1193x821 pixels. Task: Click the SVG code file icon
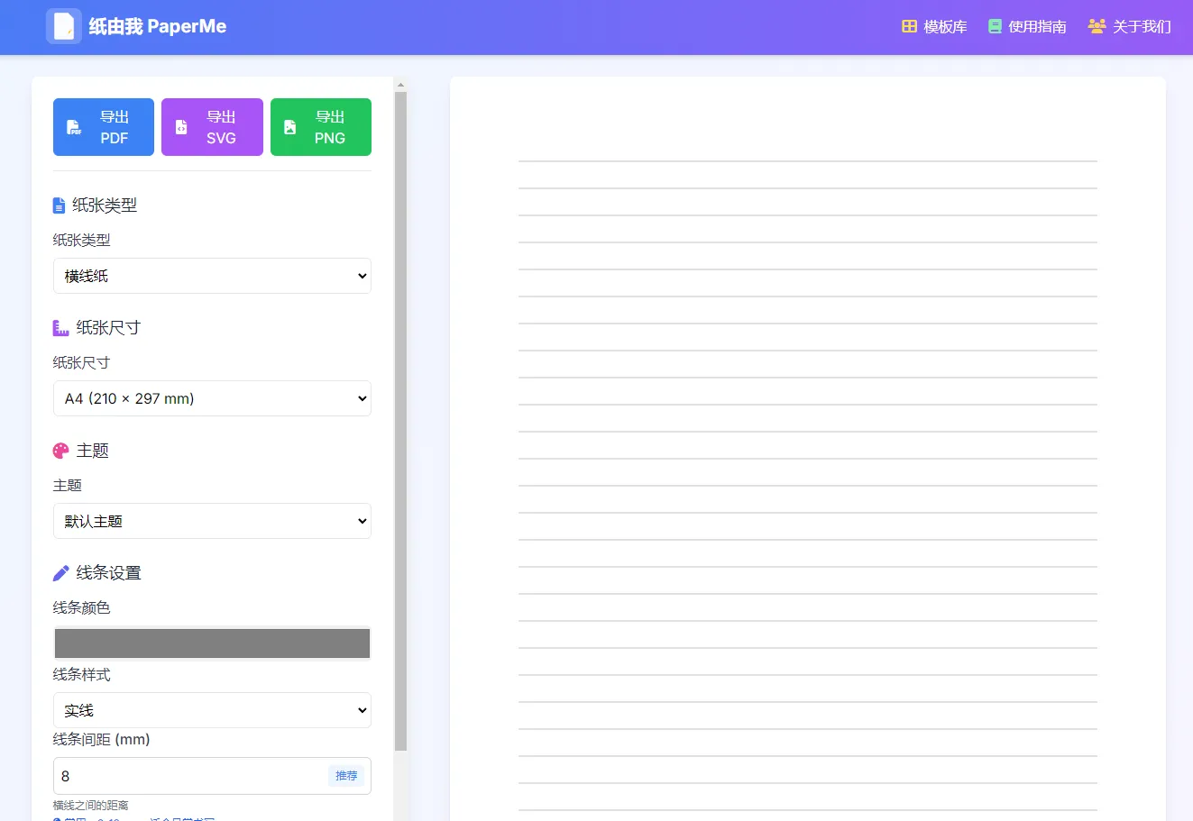pos(181,128)
